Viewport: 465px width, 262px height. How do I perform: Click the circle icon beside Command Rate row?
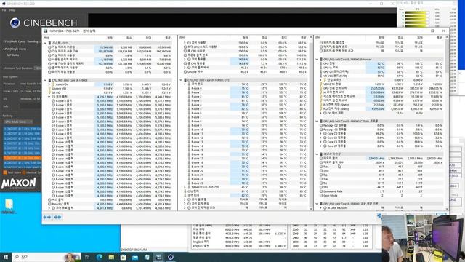321,191
